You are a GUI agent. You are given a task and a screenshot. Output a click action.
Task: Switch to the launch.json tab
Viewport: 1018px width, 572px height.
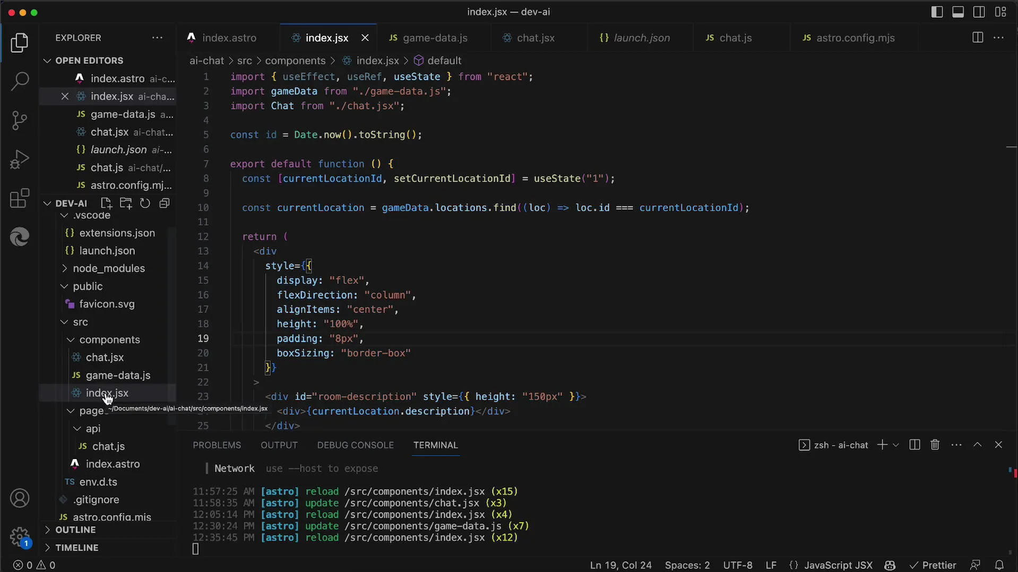click(x=641, y=38)
